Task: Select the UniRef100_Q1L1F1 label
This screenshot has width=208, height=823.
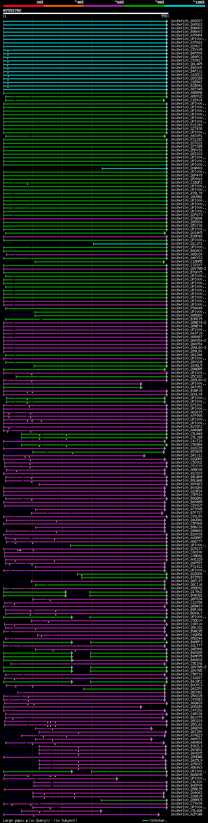Action: click(x=187, y=244)
